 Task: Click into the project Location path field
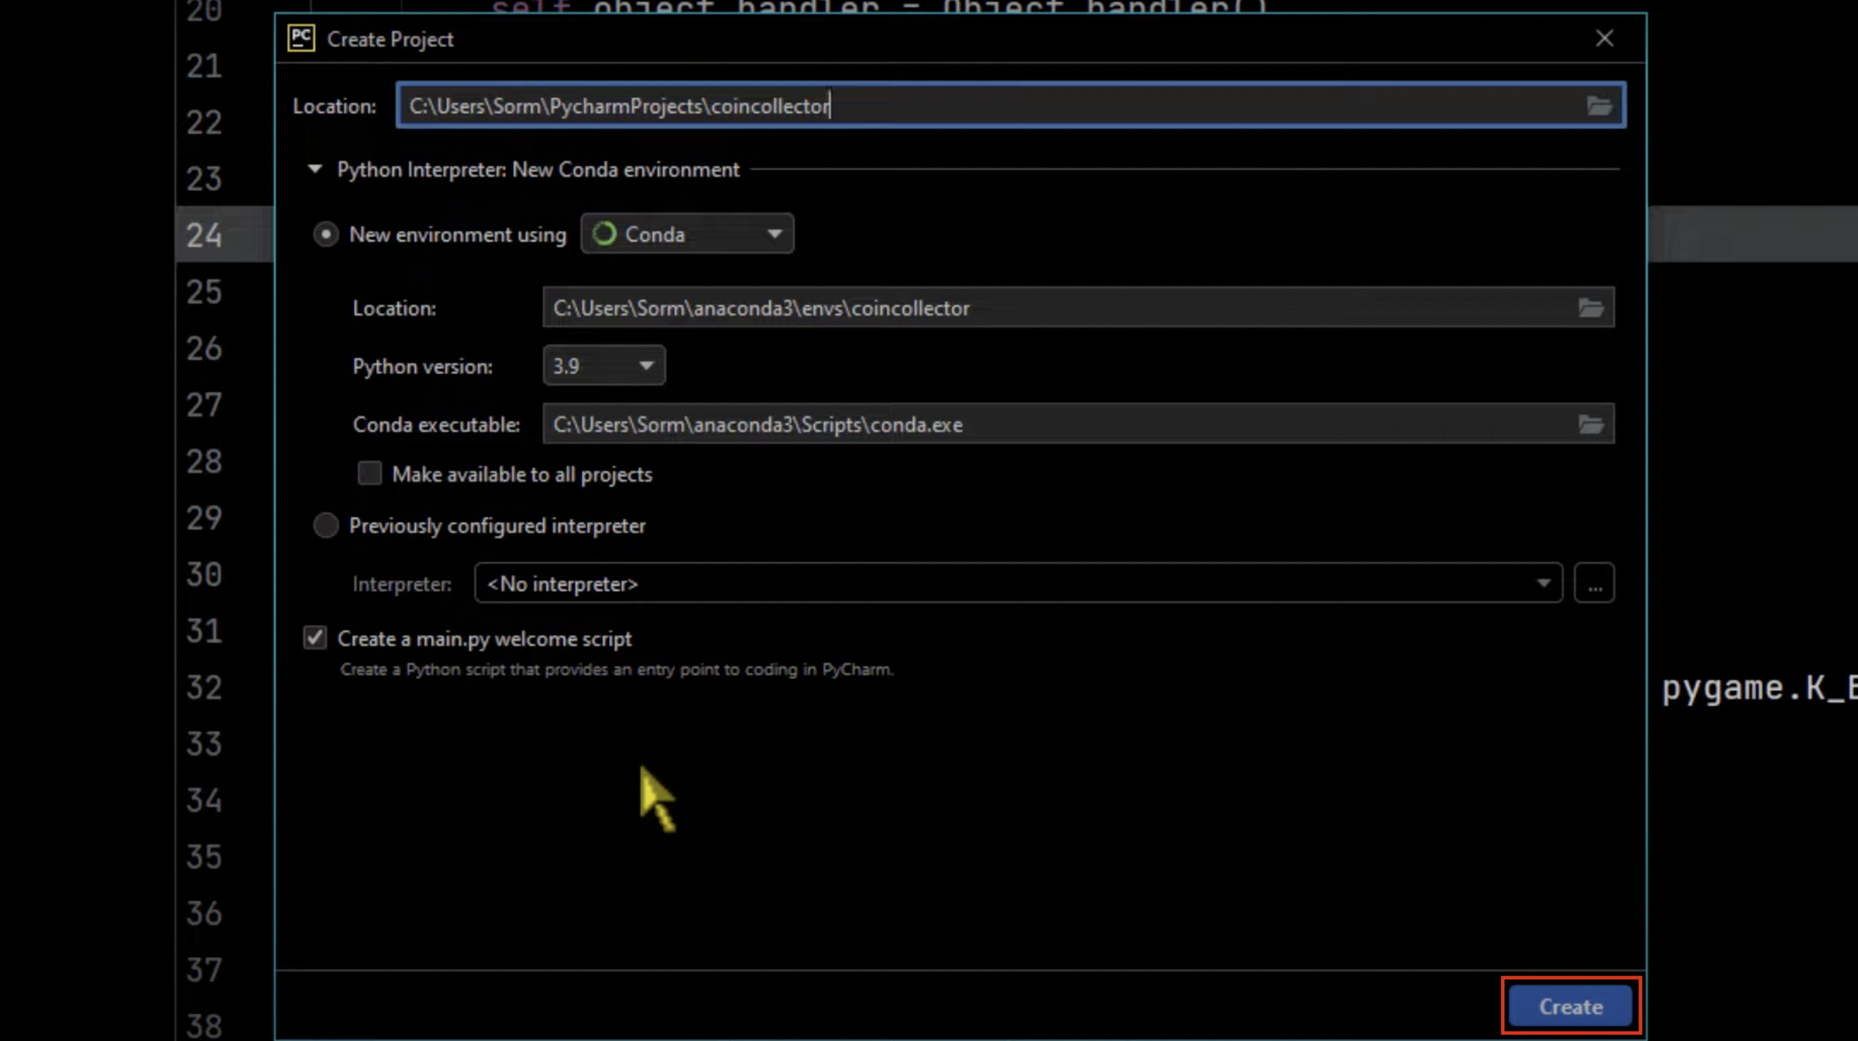point(1011,106)
